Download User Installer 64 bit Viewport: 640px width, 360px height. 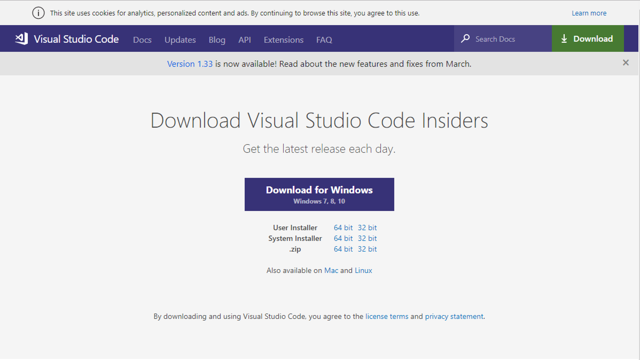click(x=343, y=228)
